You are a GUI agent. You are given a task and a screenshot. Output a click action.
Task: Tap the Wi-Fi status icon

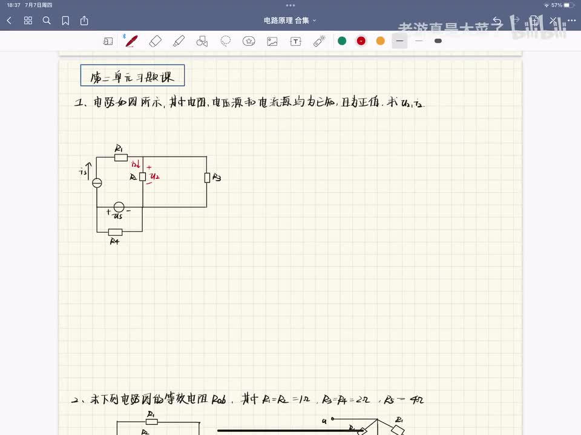[x=547, y=5]
